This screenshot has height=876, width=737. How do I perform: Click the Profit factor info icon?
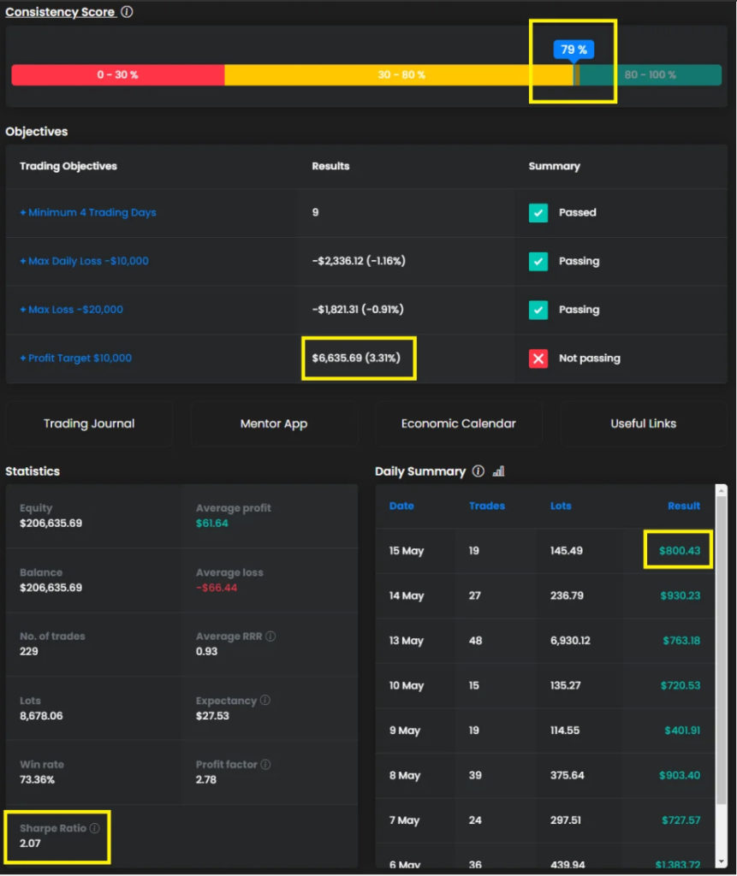click(266, 764)
